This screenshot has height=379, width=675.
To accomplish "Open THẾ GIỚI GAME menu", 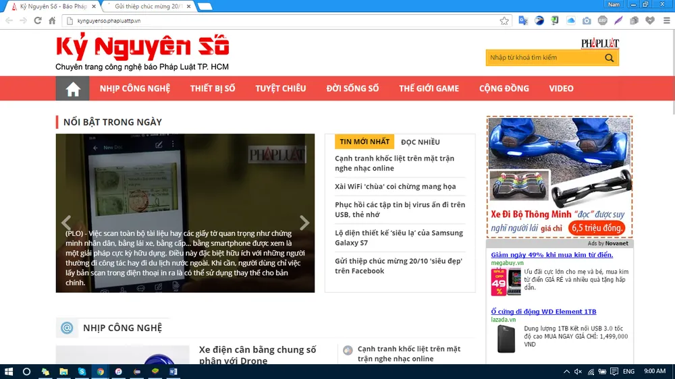I will (429, 88).
